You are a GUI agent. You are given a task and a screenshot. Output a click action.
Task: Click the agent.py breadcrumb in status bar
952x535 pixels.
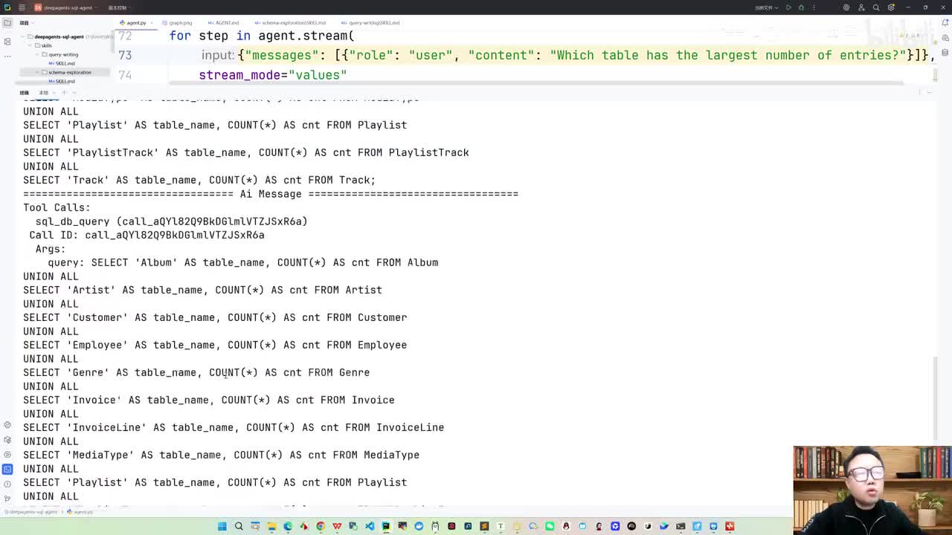coord(80,512)
